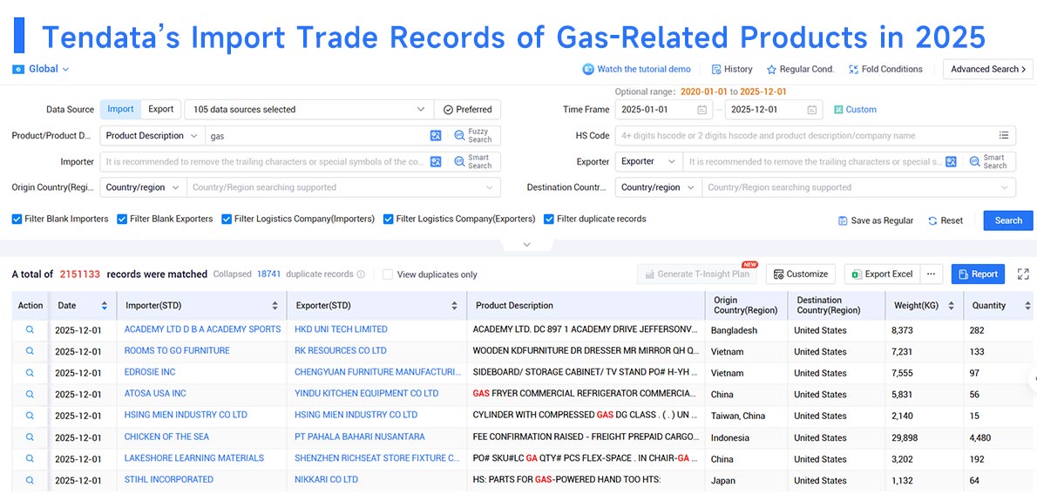1037x501 pixels.
Task: Expand 105 data sources selected dropdown
Action: (x=309, y=110)
